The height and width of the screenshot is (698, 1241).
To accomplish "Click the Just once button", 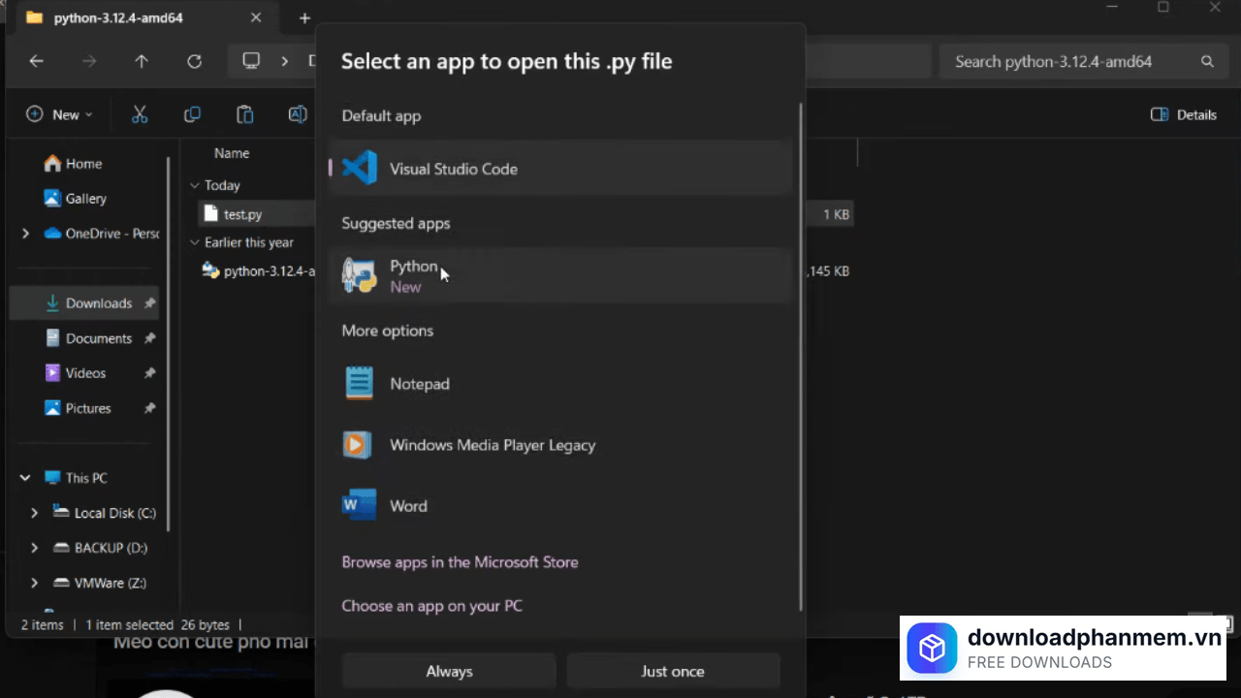I will [673, 671].
